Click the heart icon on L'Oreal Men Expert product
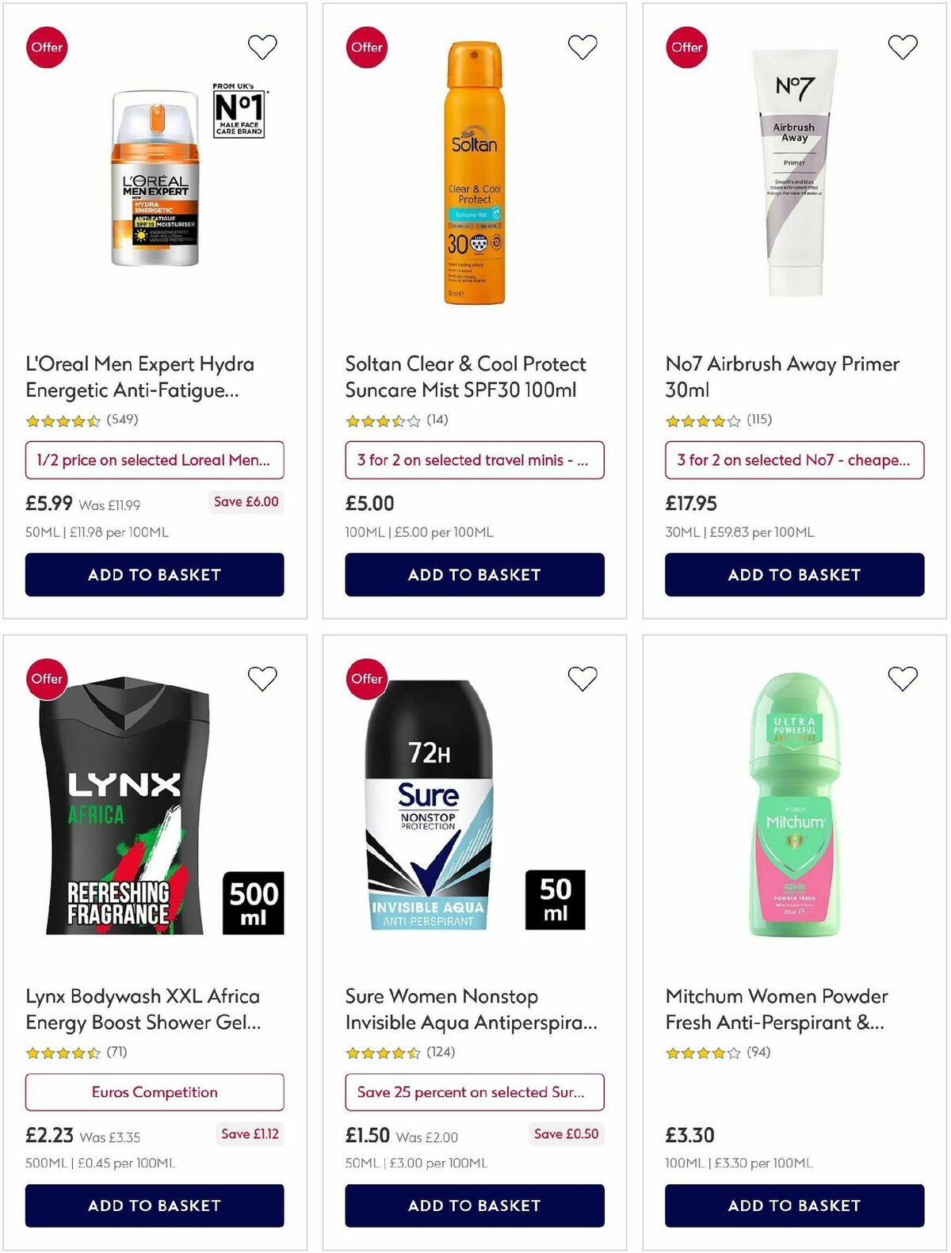 tap(262, 47)
